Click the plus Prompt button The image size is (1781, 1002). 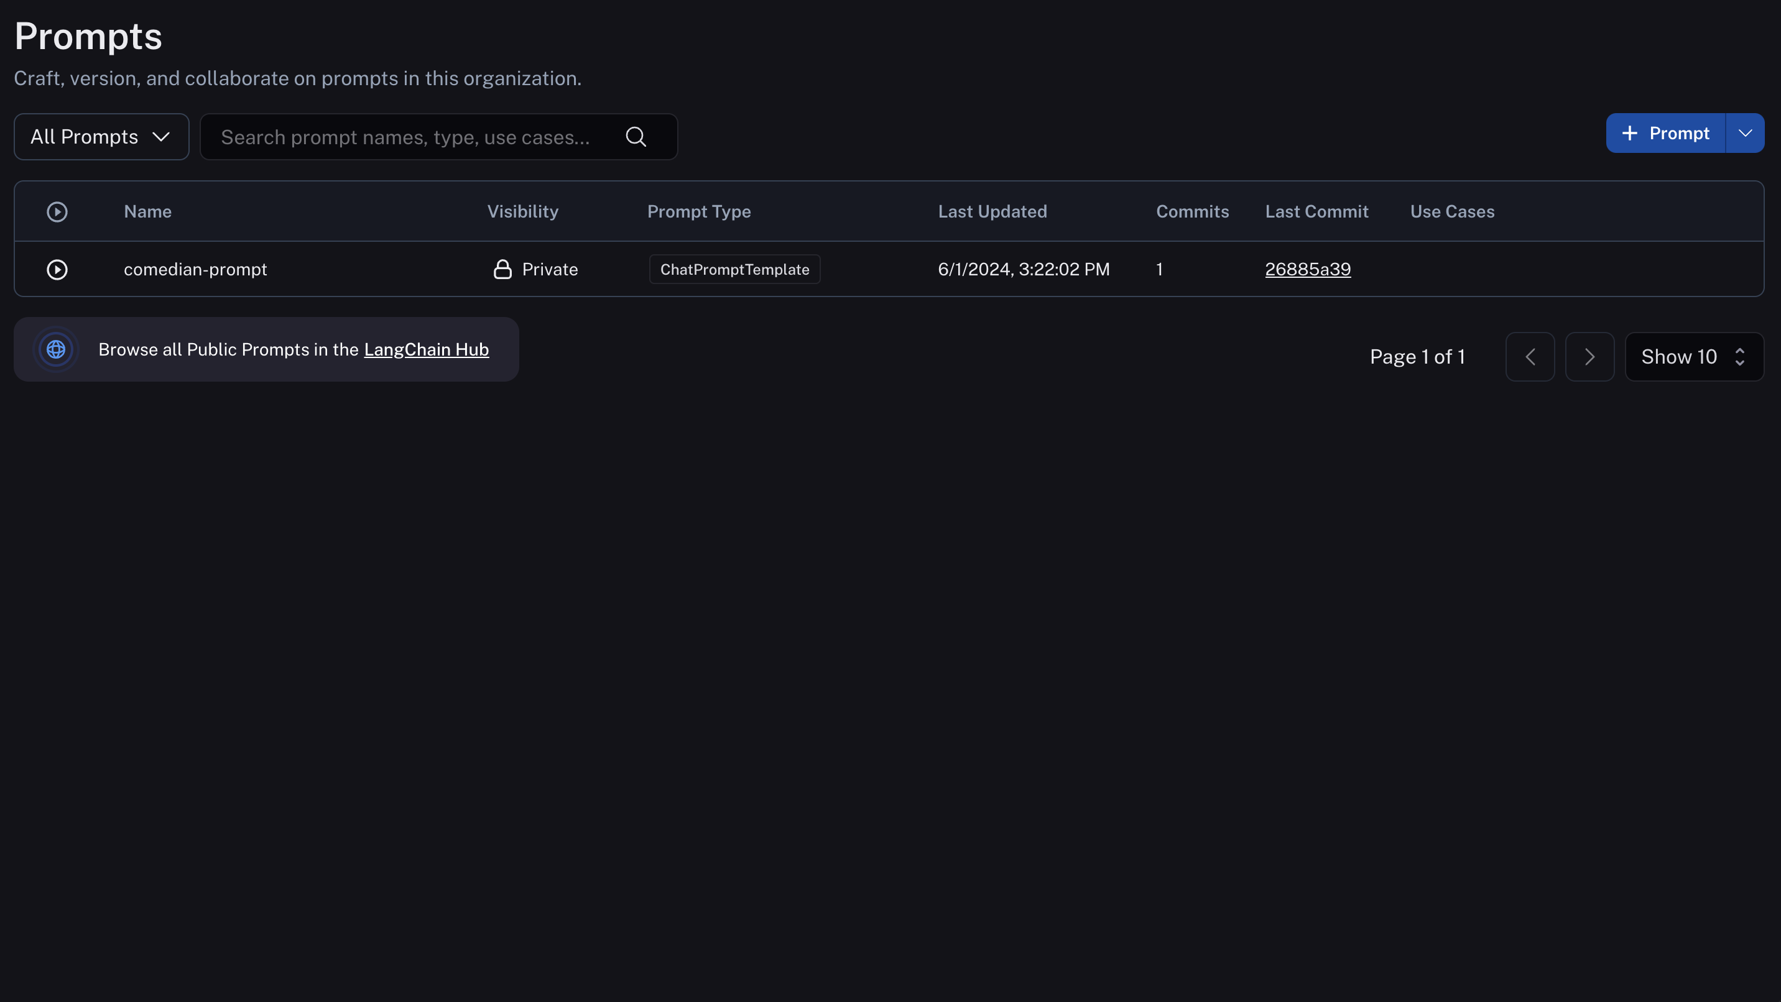(1665, 134)
